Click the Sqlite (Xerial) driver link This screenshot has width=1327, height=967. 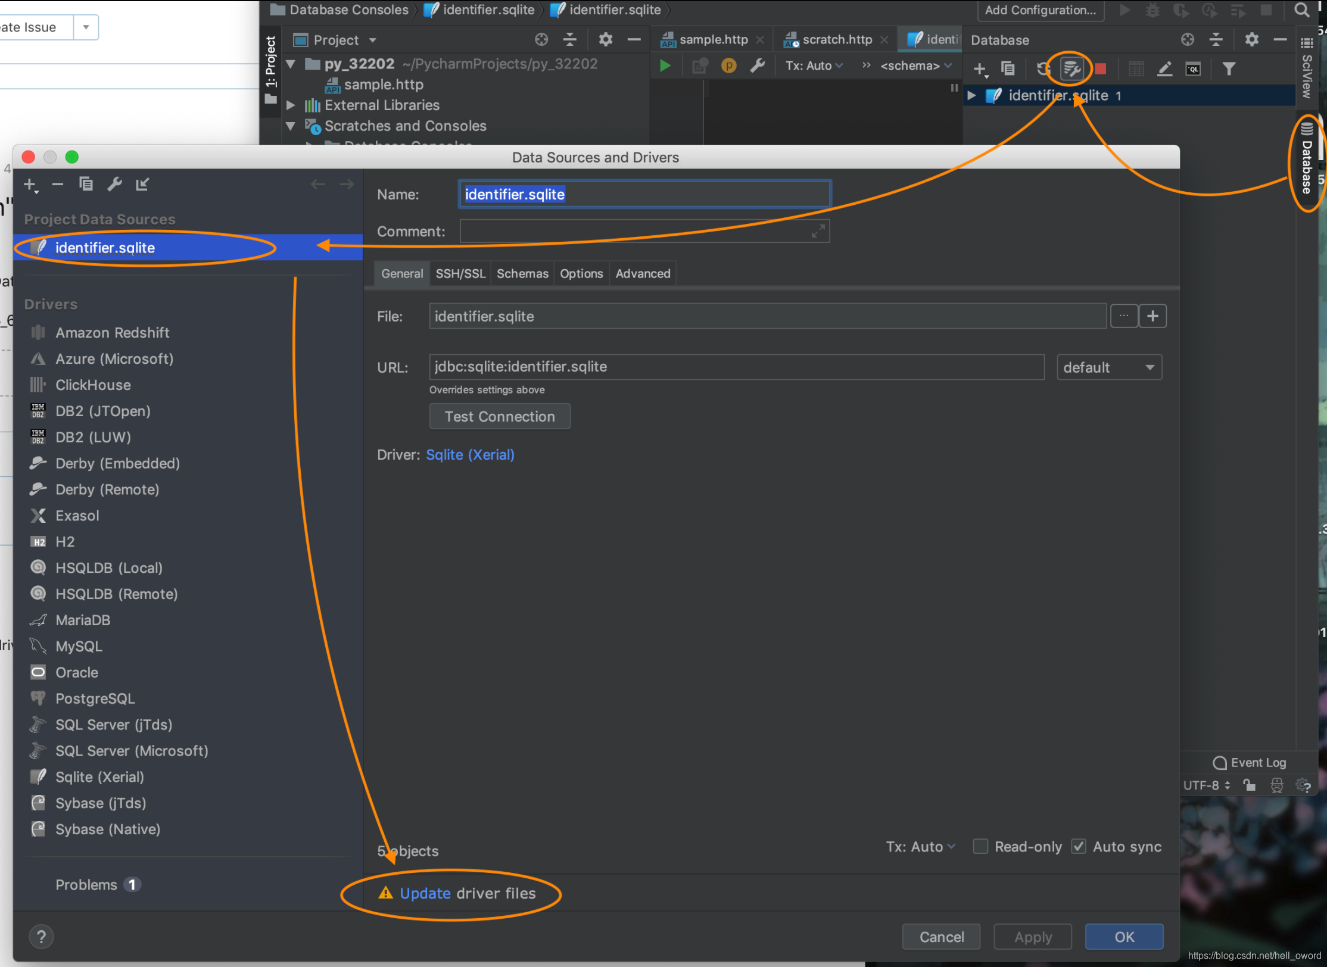470,455
